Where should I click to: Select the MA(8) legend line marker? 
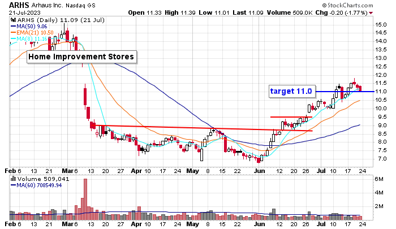tap(14, 39)
